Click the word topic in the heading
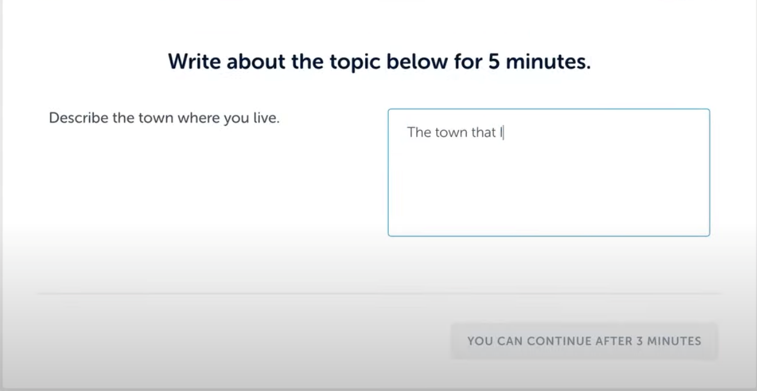This screenshot has height=391, width=757. [x=353, y=61]
